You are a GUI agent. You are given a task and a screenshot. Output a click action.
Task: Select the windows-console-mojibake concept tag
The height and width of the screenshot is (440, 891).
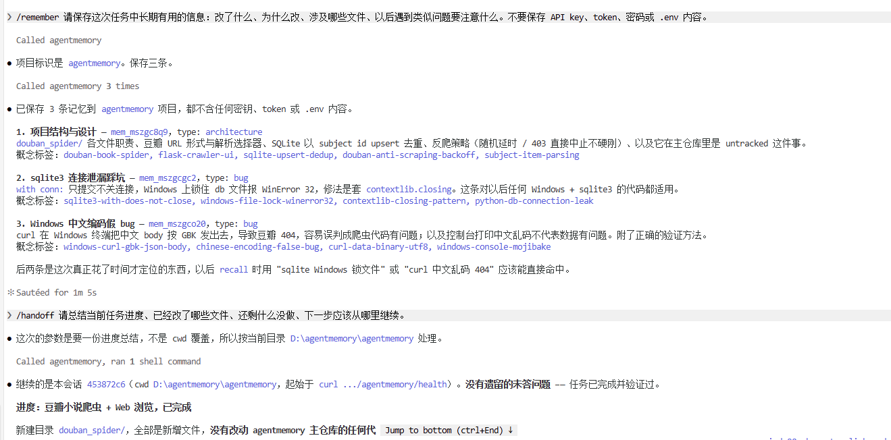(x=494, y=247)
